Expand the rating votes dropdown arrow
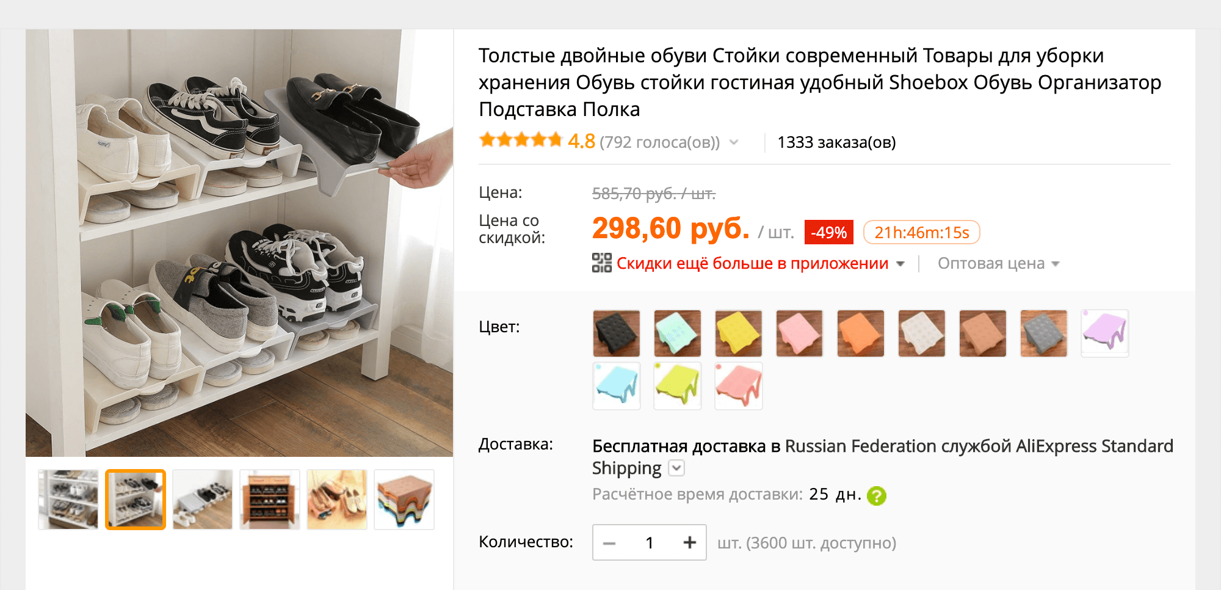 coord(734,142)
